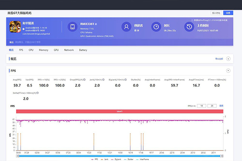Image resolution: width=242 pixels, height=161 pixels.
Task: Go to the Network tab
Action: coord(69,50)
